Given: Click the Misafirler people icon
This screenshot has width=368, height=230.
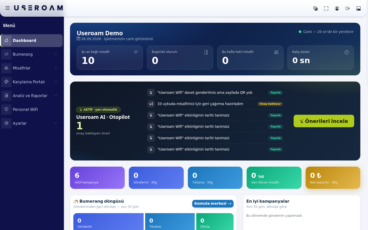Looking at the screenshot, I should pos(6,68).
